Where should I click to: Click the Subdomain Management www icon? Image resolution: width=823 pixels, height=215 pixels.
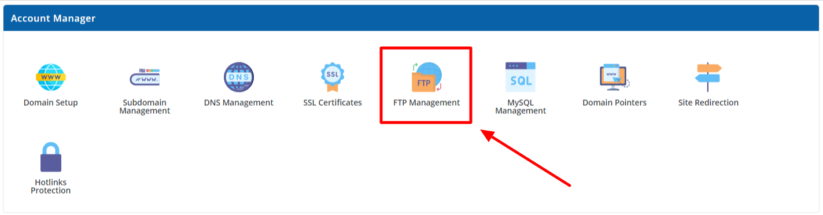(145, 77)
